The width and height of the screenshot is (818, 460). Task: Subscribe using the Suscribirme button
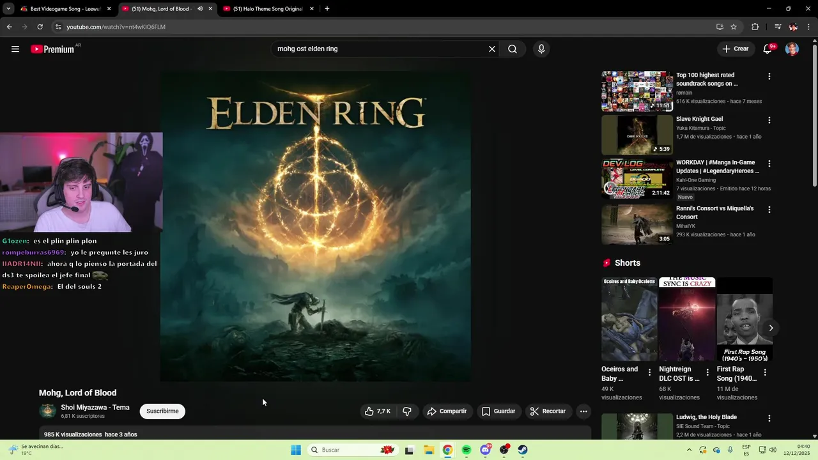[162, 411]
